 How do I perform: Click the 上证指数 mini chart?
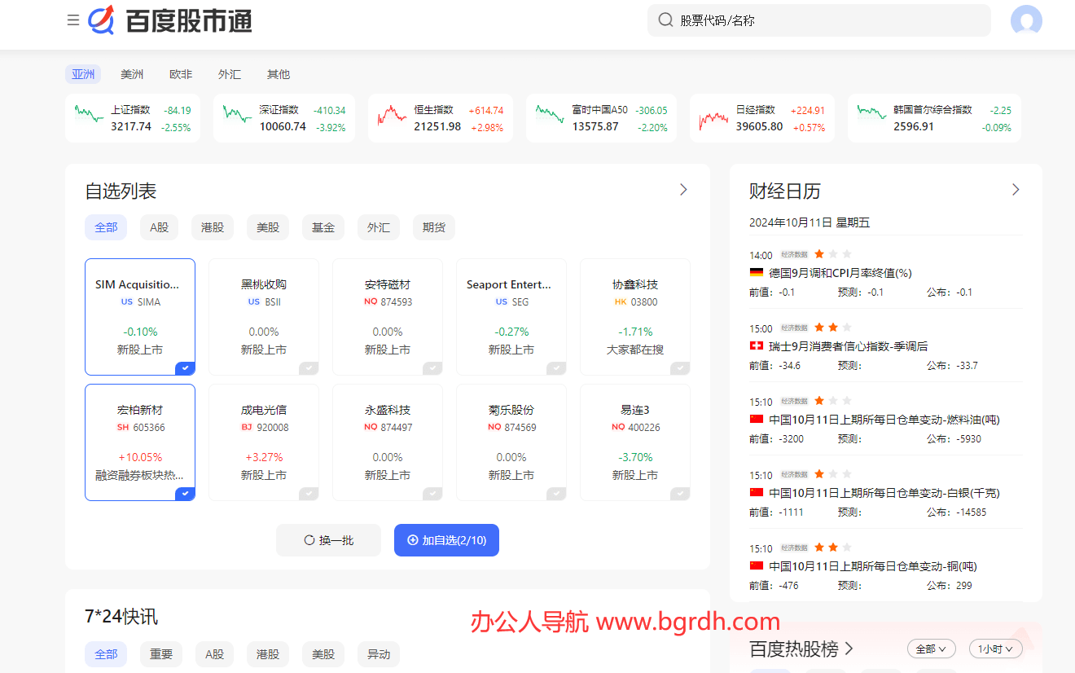[90, 115]
